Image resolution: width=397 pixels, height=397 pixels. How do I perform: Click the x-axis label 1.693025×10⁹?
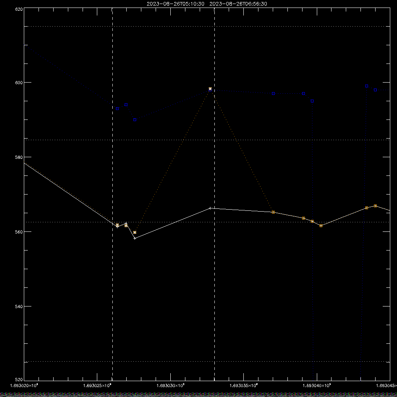(x=97, y=385)
